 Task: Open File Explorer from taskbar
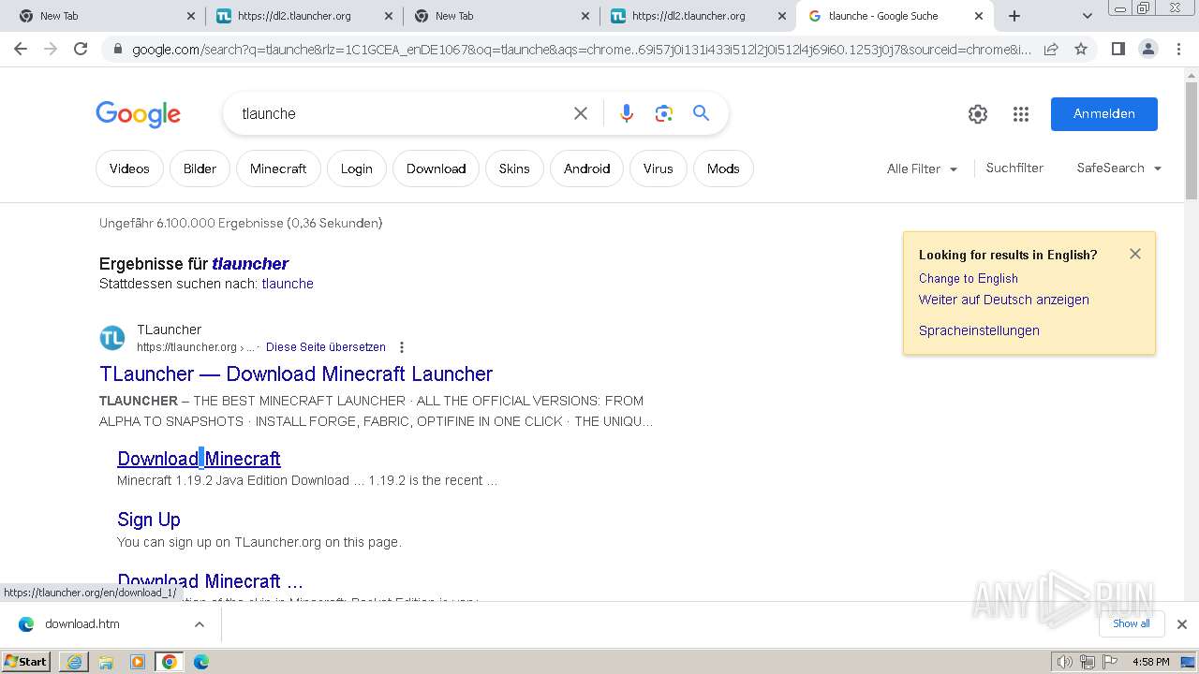[x=106, y=661]
